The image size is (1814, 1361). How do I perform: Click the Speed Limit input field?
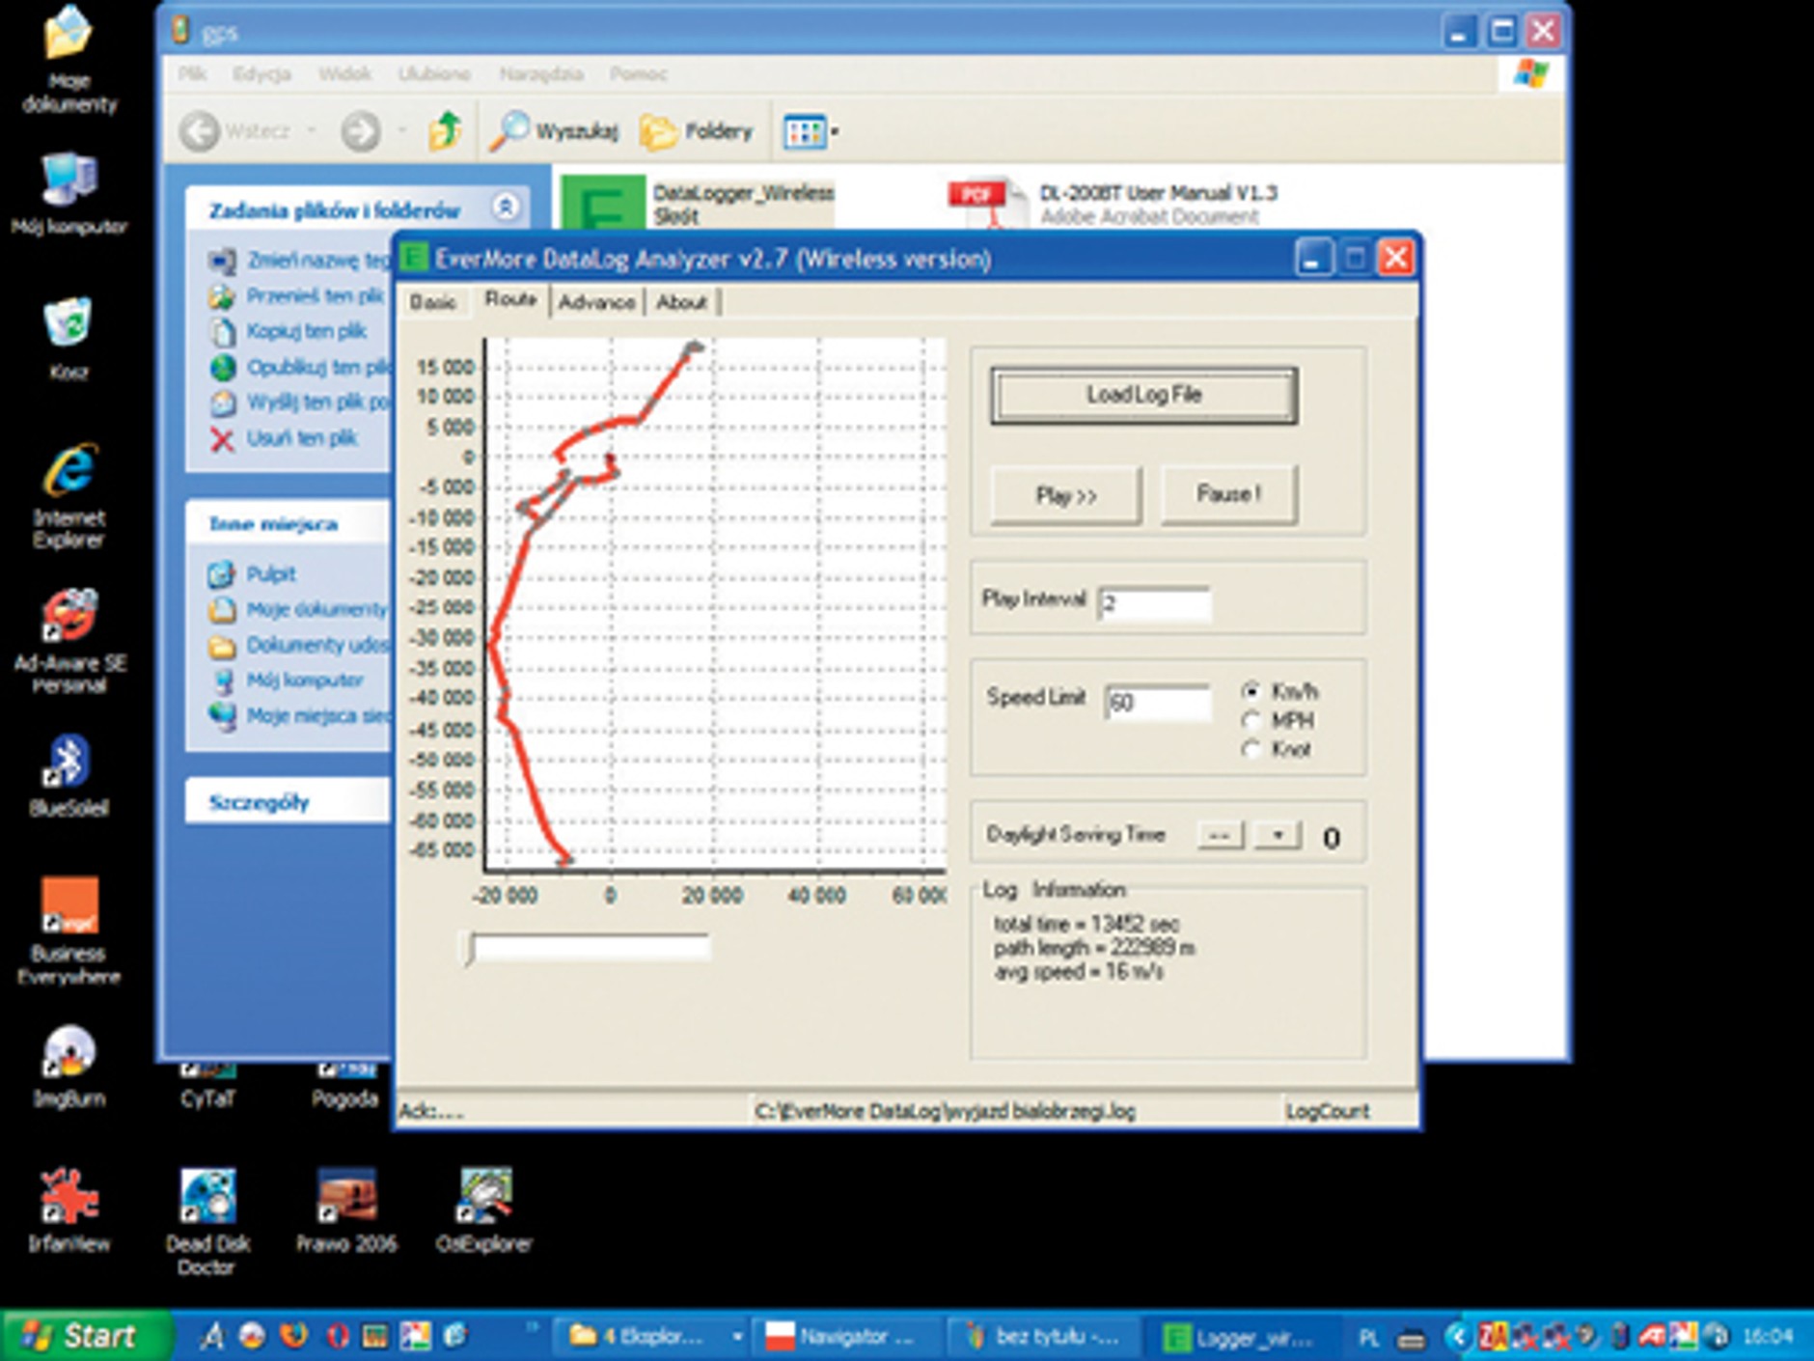pyautogui.click(x=1157, y=703)
